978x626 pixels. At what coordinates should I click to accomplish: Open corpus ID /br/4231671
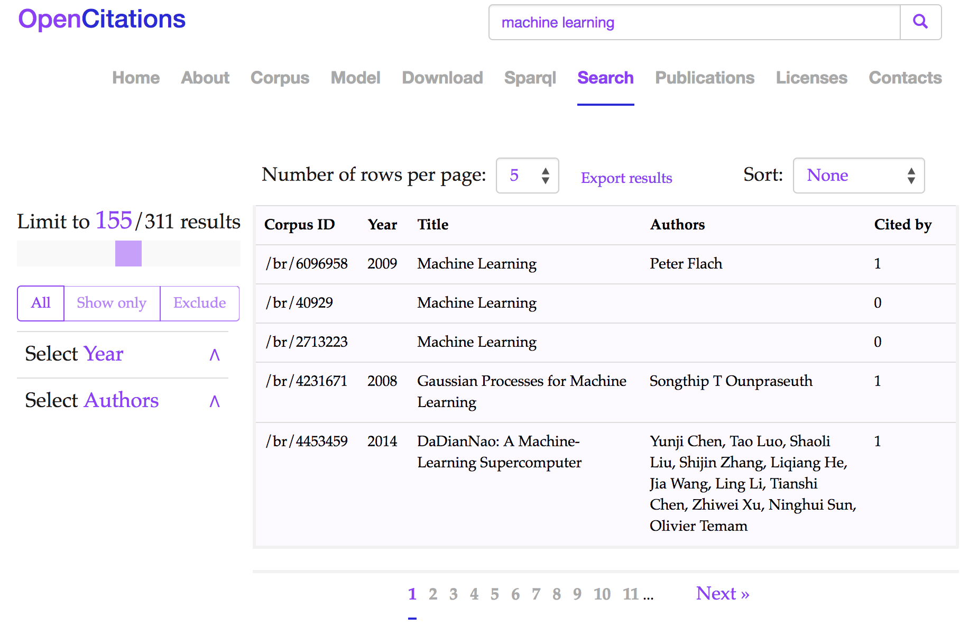307,381
